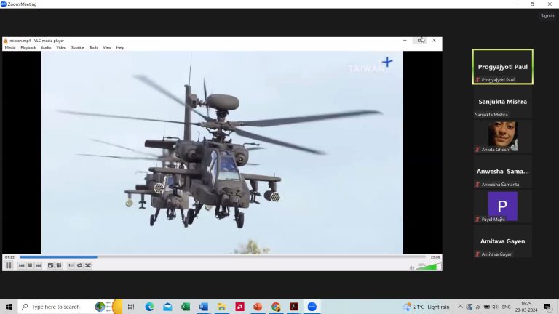Screen dimensions: 559x314
Task: Close the VLC media player window
Action: [x=435, y=40]
